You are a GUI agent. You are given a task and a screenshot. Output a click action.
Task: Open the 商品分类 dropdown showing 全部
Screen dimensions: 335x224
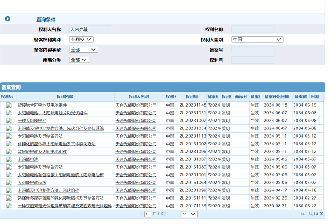coord(79,60)
